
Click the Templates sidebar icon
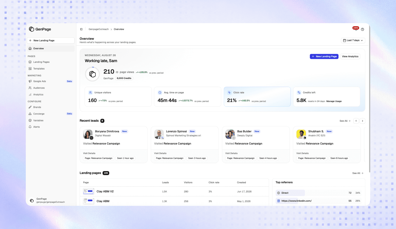(x=30, y=69)
